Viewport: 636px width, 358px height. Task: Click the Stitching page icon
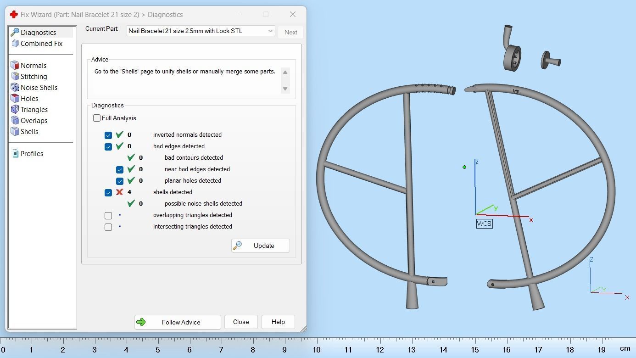coord(15,76)
